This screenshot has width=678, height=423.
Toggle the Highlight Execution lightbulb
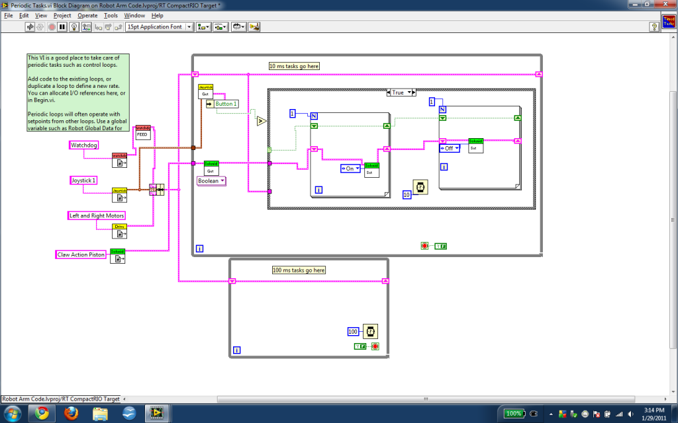point(73,27)
